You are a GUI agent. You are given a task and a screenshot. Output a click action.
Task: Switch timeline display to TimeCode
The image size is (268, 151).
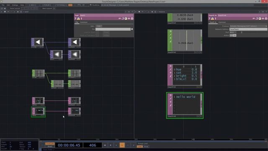point(50,144)
